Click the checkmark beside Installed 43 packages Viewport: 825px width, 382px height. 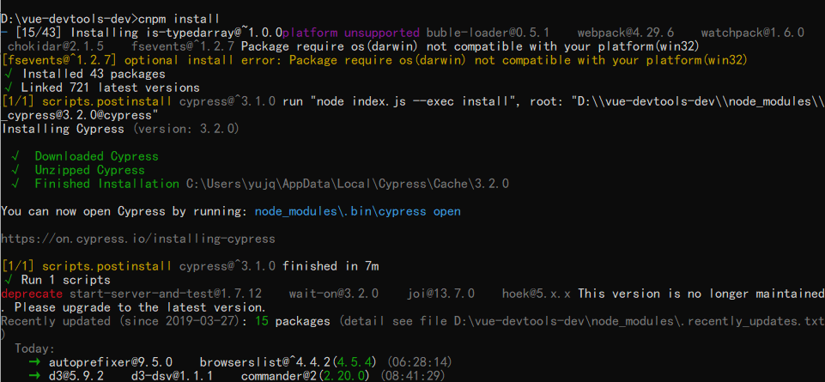[x=6, y=74]
